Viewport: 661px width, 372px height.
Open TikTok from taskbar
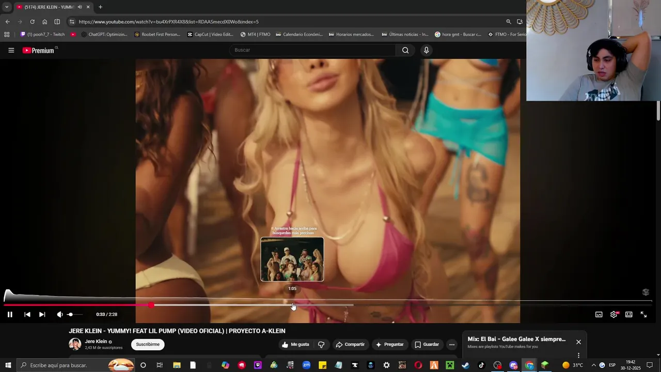point(481,365)
